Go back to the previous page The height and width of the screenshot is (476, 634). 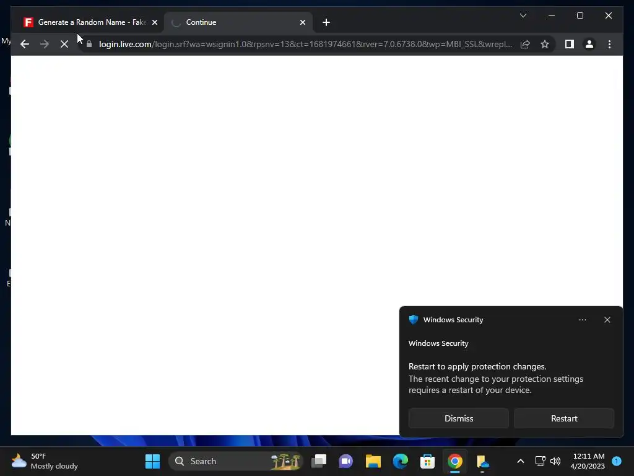click(x=25, y=44)
